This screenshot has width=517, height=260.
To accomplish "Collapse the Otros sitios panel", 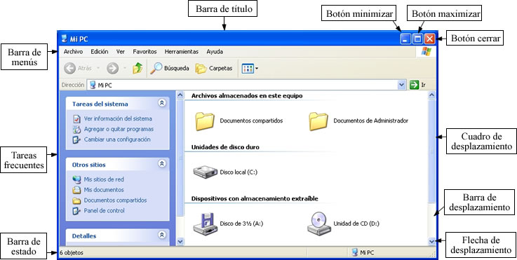I will tap(162, 163).
